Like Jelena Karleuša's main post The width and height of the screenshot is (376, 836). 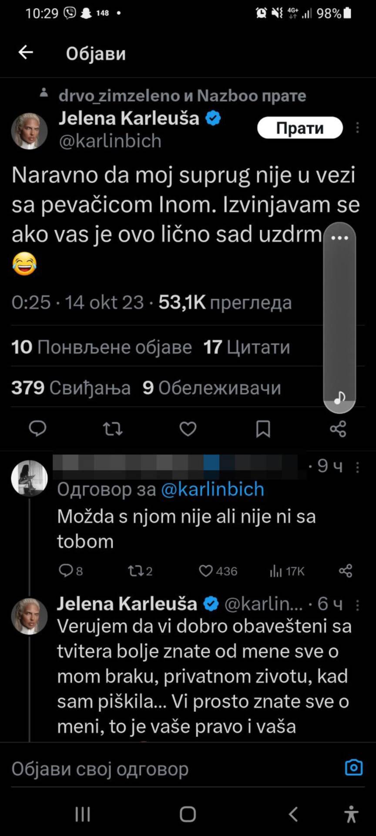pyautogui.click(x=187, y=429)
